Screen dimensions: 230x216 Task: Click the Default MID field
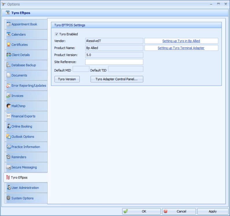(81, 69)
